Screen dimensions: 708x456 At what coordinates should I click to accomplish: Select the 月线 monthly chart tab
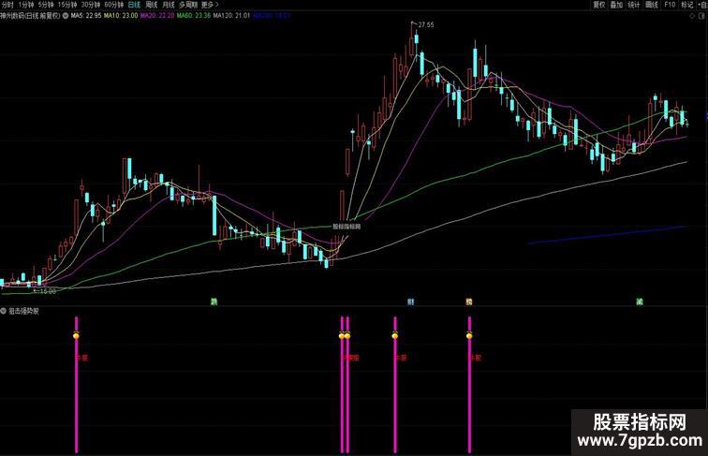click(x=169, y=5)
